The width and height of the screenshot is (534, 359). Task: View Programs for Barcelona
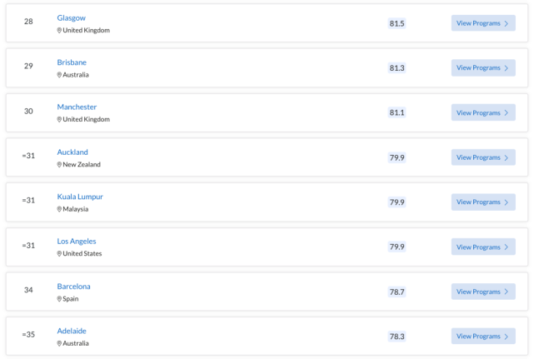483,292
